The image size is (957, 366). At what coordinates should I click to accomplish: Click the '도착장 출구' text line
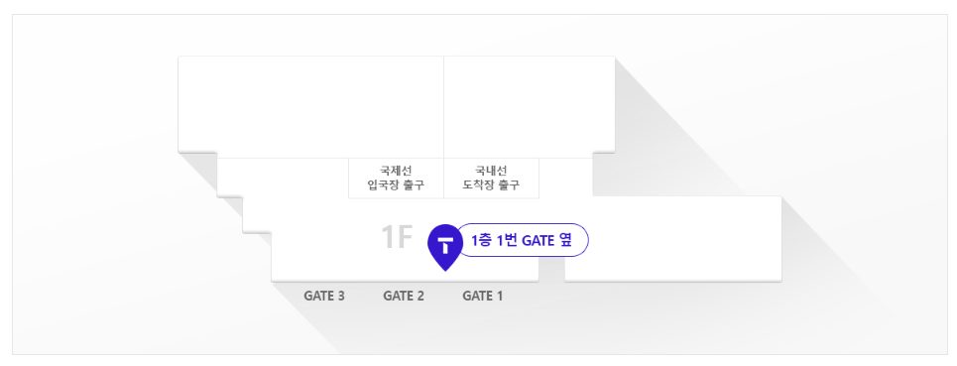pyautogui.click(x=491, y=185)
